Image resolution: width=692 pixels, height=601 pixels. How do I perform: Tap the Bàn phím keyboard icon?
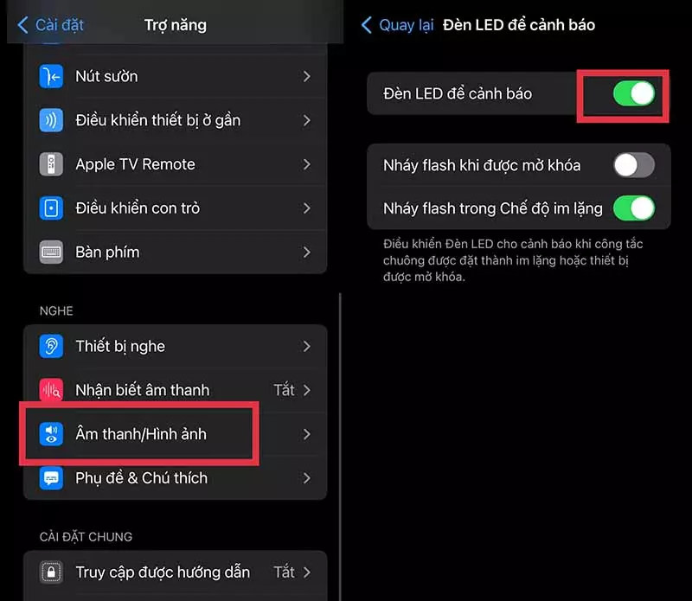[51, 252]
